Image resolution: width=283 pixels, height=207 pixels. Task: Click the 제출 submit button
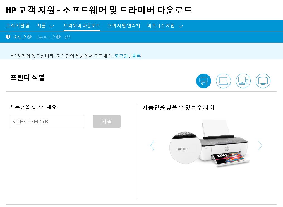pos(107,121)
